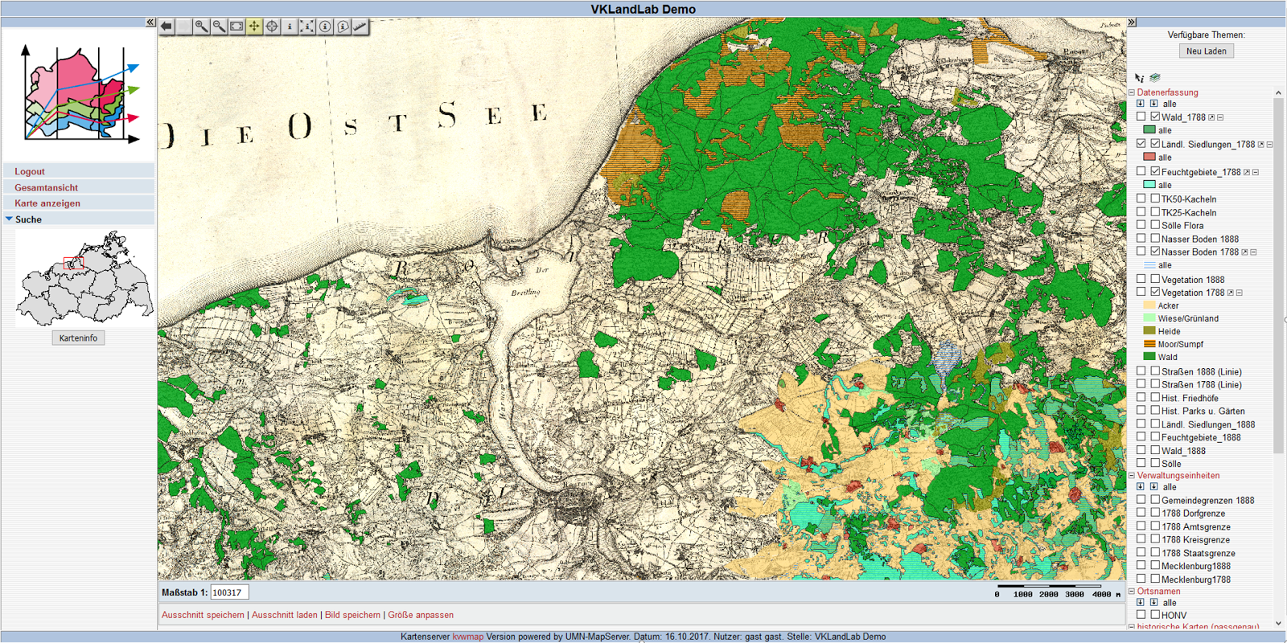Click the Mecklenburg overview map thumbnail
Image resolution: width=1287 pixels, height=643 pixels.
84,278
